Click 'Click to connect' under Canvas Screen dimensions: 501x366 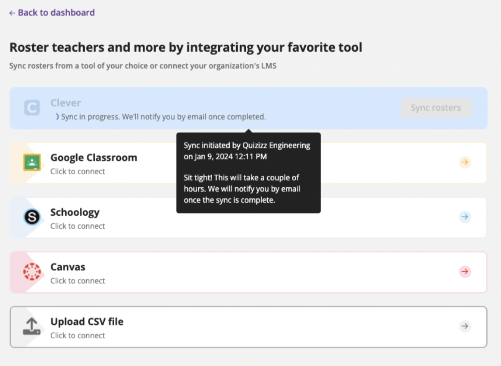tap(78, 281)
